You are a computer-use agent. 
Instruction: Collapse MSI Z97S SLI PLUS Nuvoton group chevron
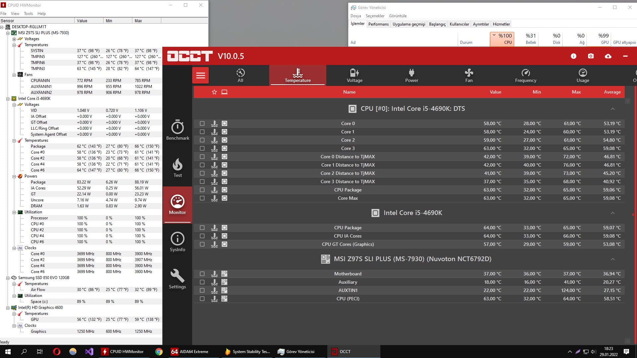coord(613,259)
